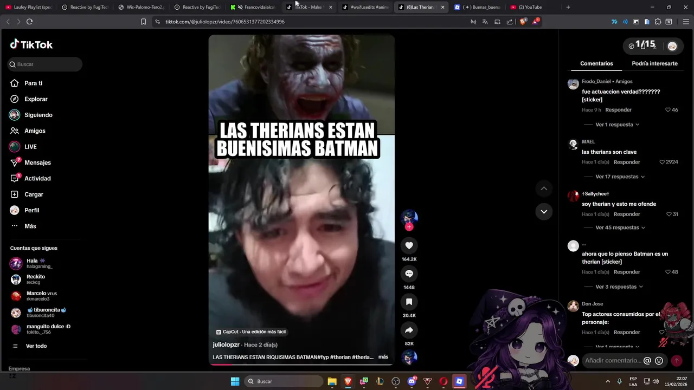Viewport: 694px width, 390px height.
Task: Expand Ver 1 respuesta under Frodo_Daniel
Action: 618,125
